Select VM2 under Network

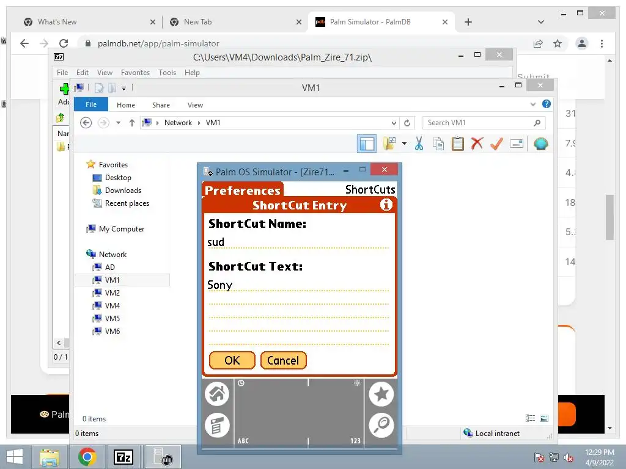point(112,293)
